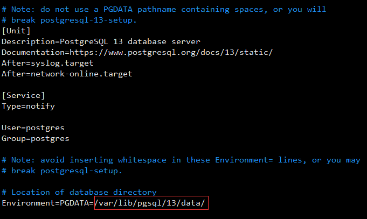
Task: Click the highlighted /var/lib/pgsql/13/data/ path
Action: pos(150,203)
